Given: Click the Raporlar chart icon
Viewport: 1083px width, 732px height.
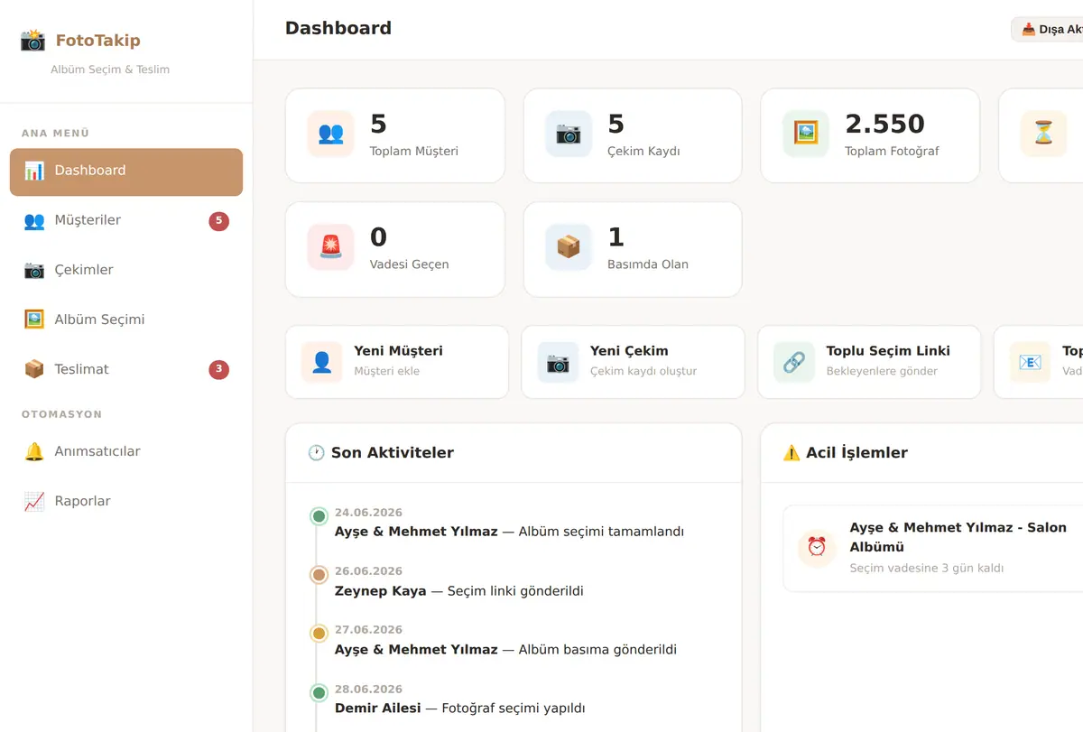Looking at the screenshot, I should (34, 501).
